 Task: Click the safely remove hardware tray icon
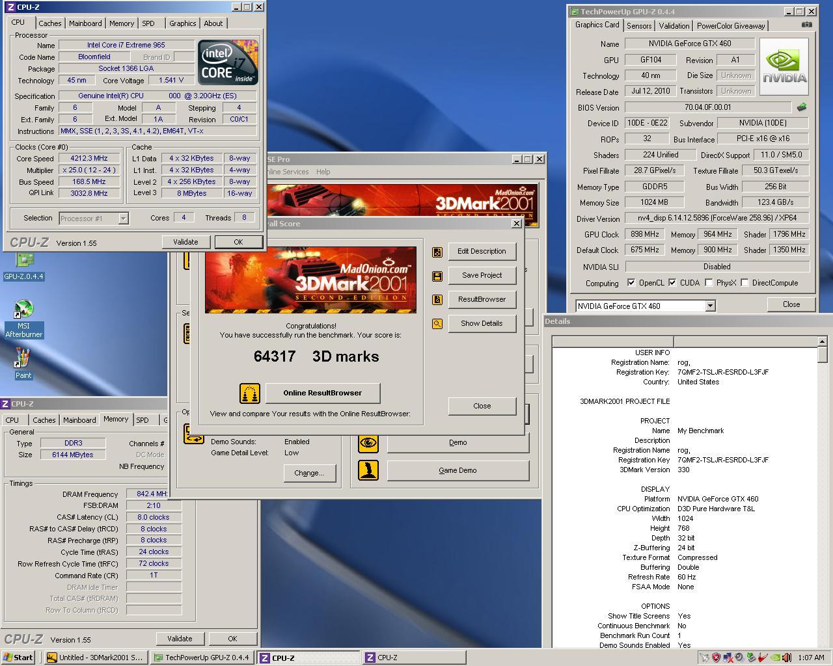[751, 658]
